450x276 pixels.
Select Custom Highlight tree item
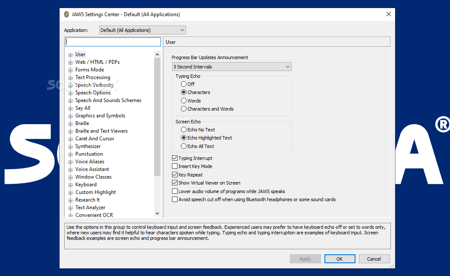click(95, 192)
